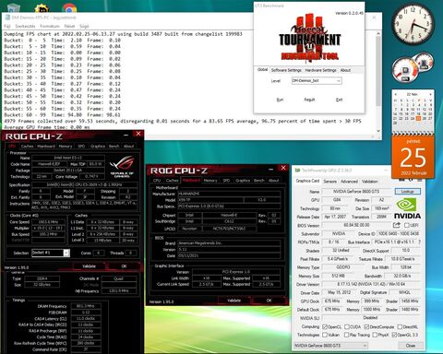Open the About tab in UT3 Benchmark
443x354 pixels.
pyautogui.click(x=345, y=70)
